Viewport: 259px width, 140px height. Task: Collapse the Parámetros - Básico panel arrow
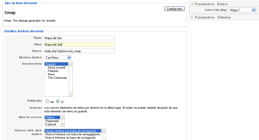(192, 4)
